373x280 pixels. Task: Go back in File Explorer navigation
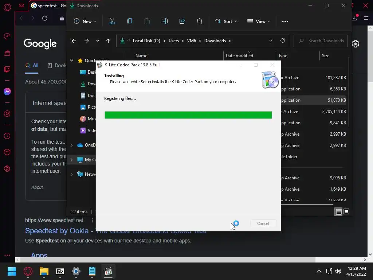pos(74,41)
